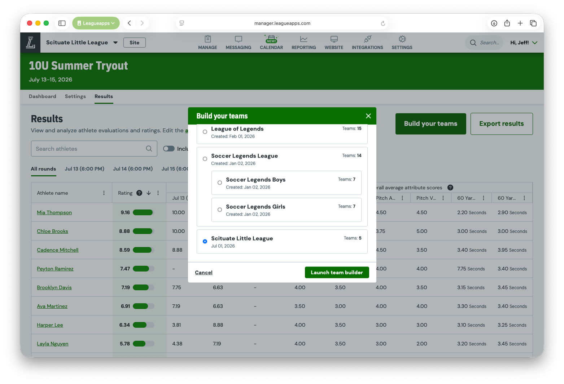
Task: Click the top navigation Search field
Action: coord(484,43)
